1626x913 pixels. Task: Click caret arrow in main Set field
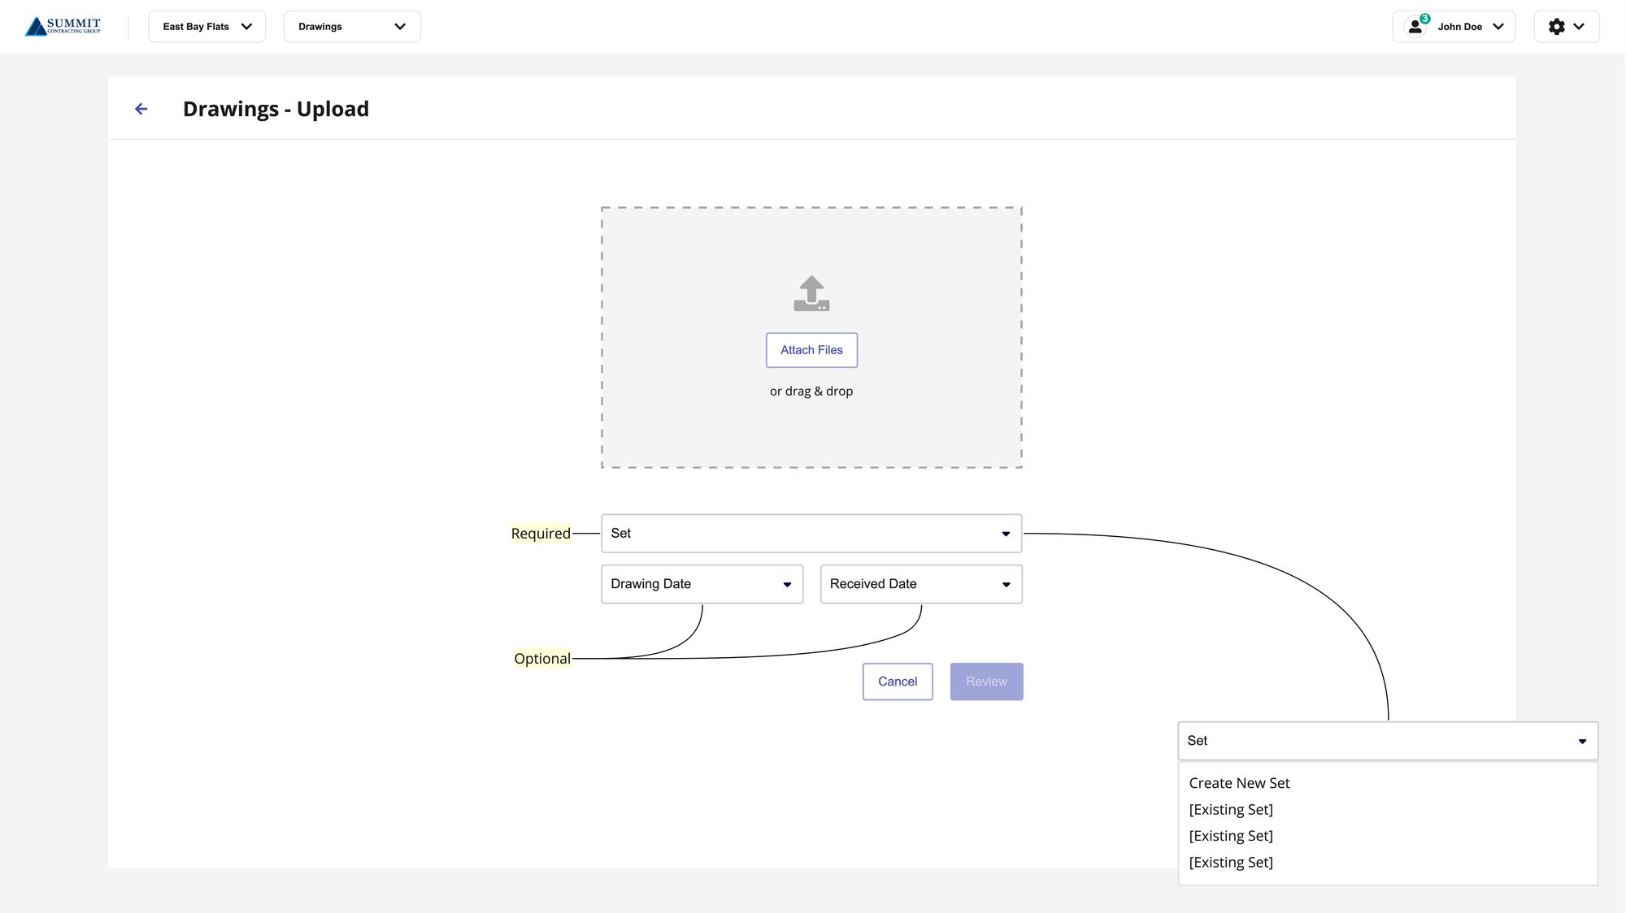(x=1006, y=534)
